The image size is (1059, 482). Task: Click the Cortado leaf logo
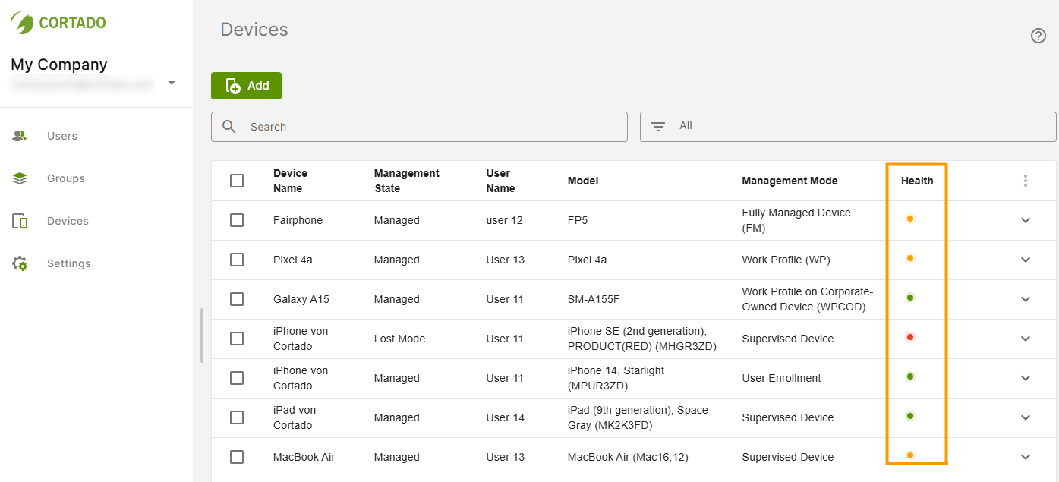click(23, 22)
